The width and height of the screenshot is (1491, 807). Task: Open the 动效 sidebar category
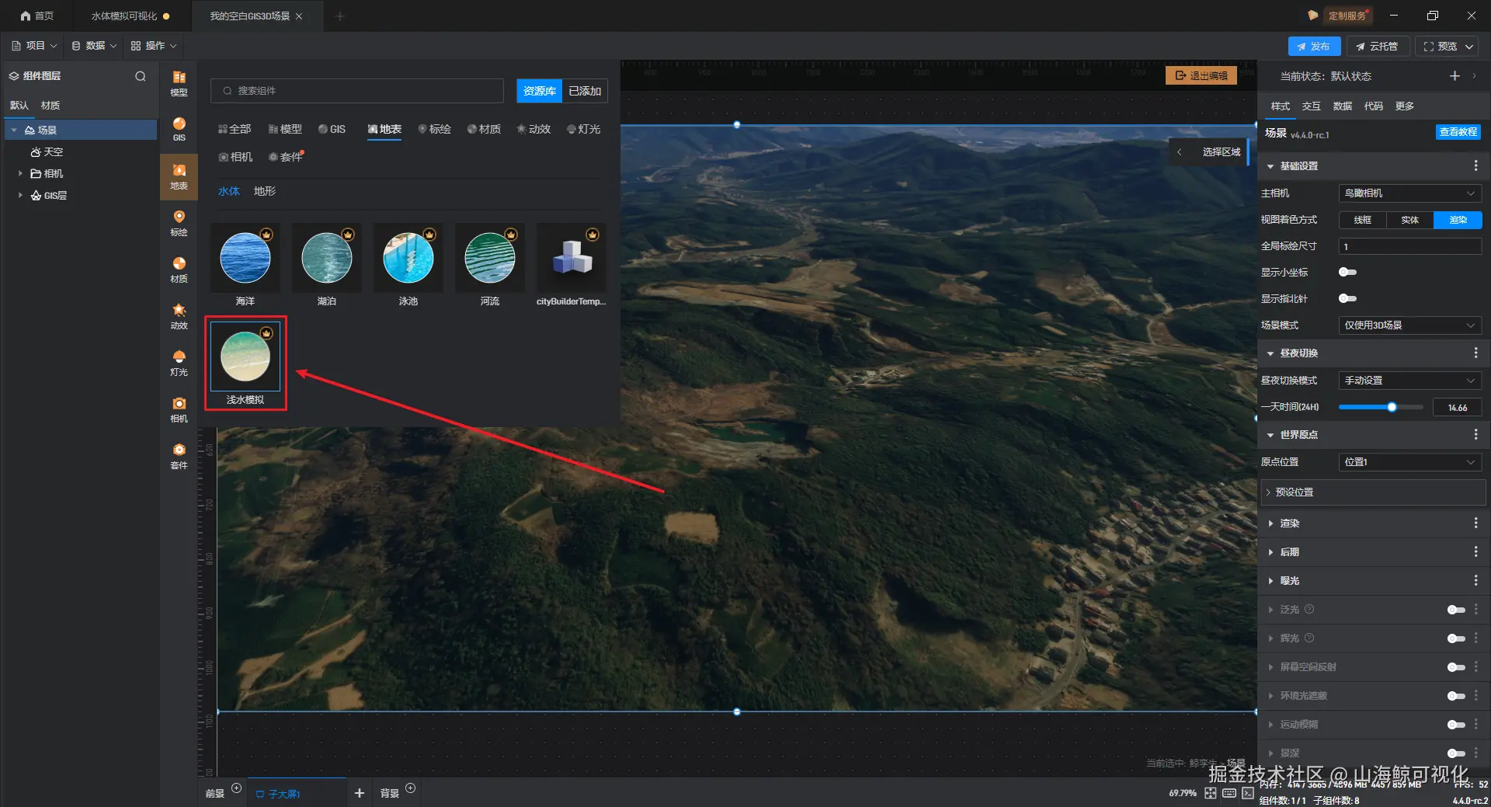point(179,316)
